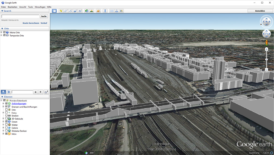Enable the Orte layer checkbox

click(x=7, y=110)
